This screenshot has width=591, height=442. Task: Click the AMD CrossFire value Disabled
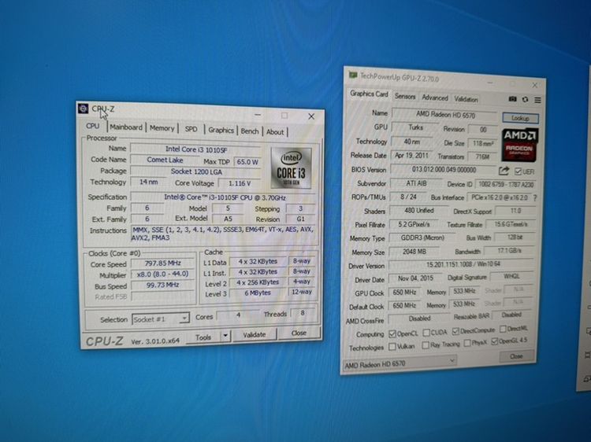point(419,319)
